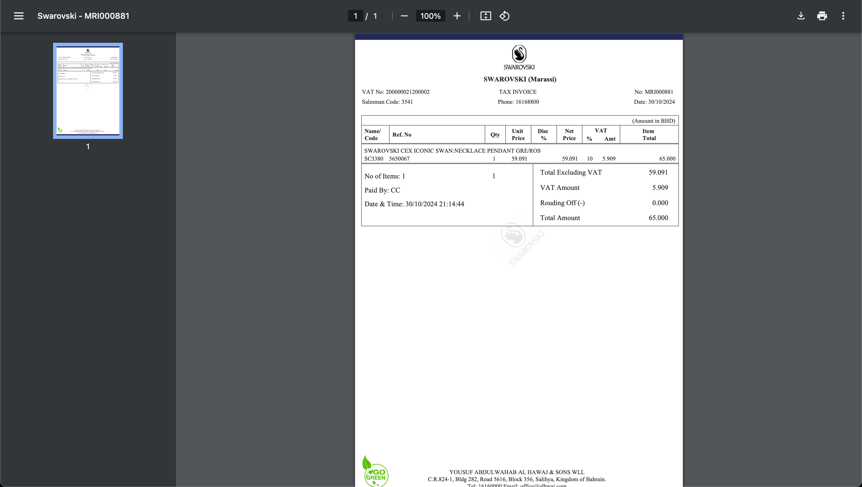Rotate the document counterclockwise
The image size is (862, 487).
[504, 16]
